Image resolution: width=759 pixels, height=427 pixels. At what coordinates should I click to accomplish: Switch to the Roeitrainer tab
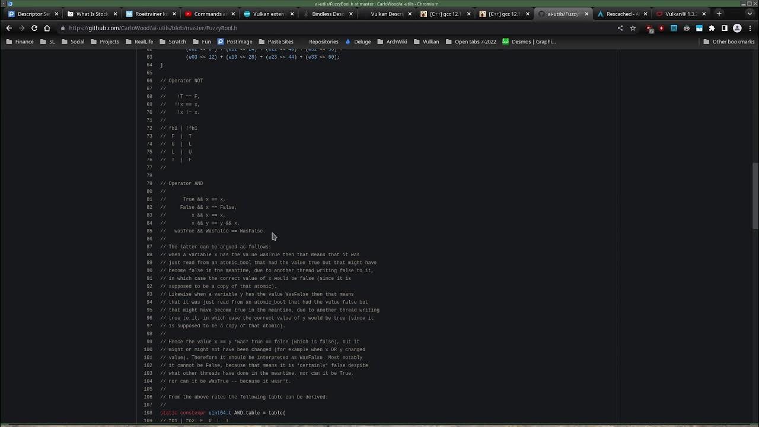[151, 14]
